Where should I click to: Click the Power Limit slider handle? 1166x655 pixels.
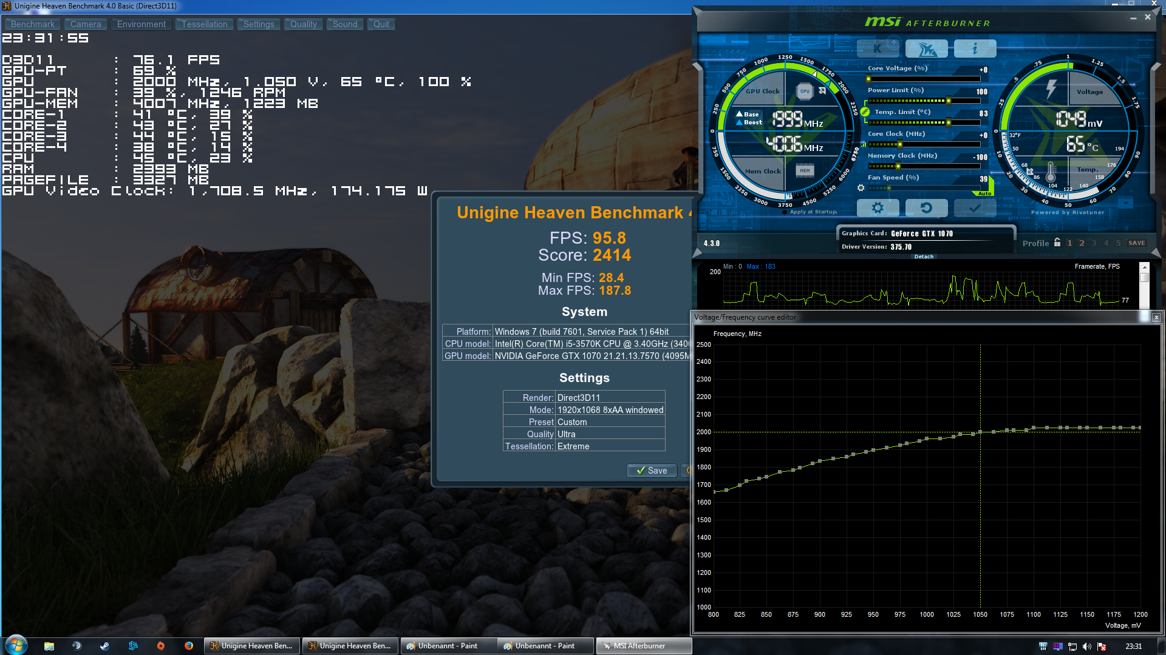[949, 101]
